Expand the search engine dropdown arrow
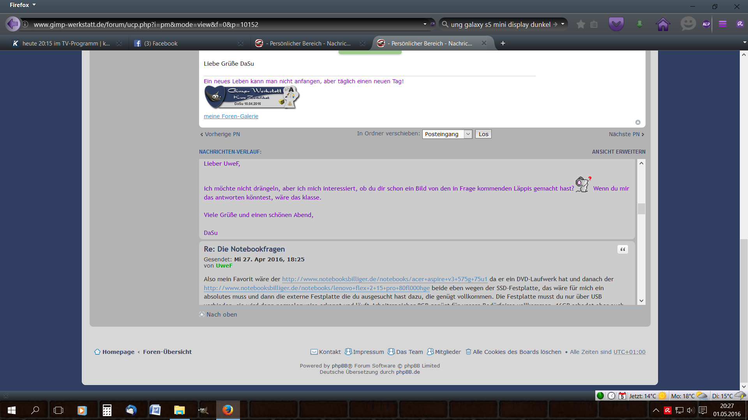Viewport: 748px width, 420px height. [563, 24]
